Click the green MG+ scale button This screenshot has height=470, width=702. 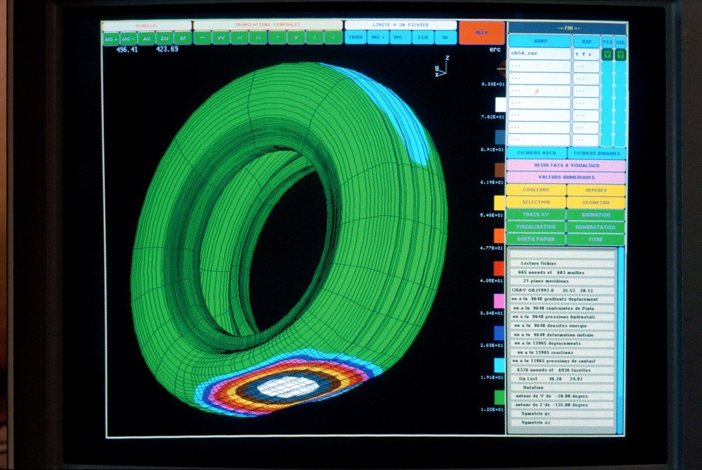[111, 38]
